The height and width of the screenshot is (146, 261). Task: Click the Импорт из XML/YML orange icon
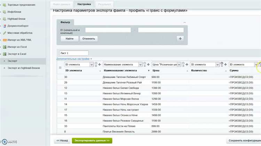(x=5, y=40)
